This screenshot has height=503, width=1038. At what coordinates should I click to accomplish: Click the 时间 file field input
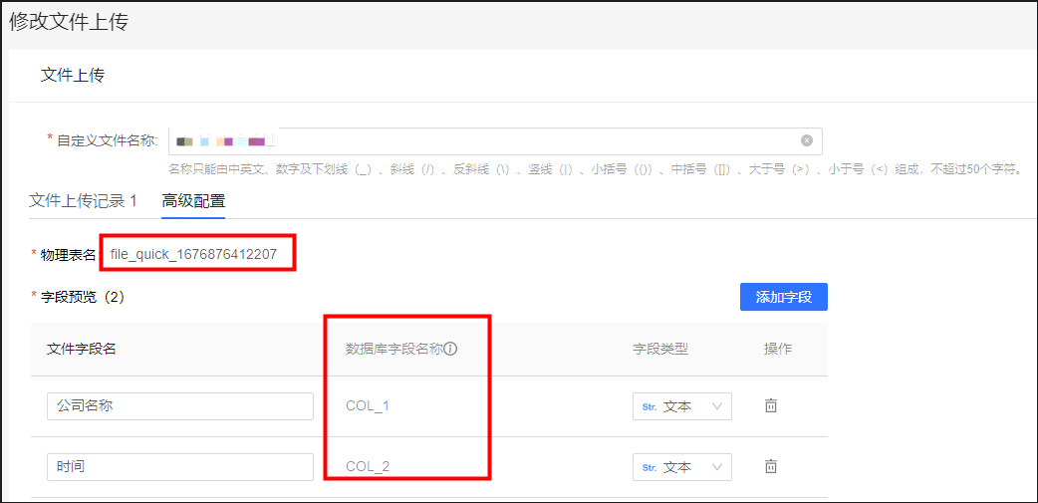[179, 466]
